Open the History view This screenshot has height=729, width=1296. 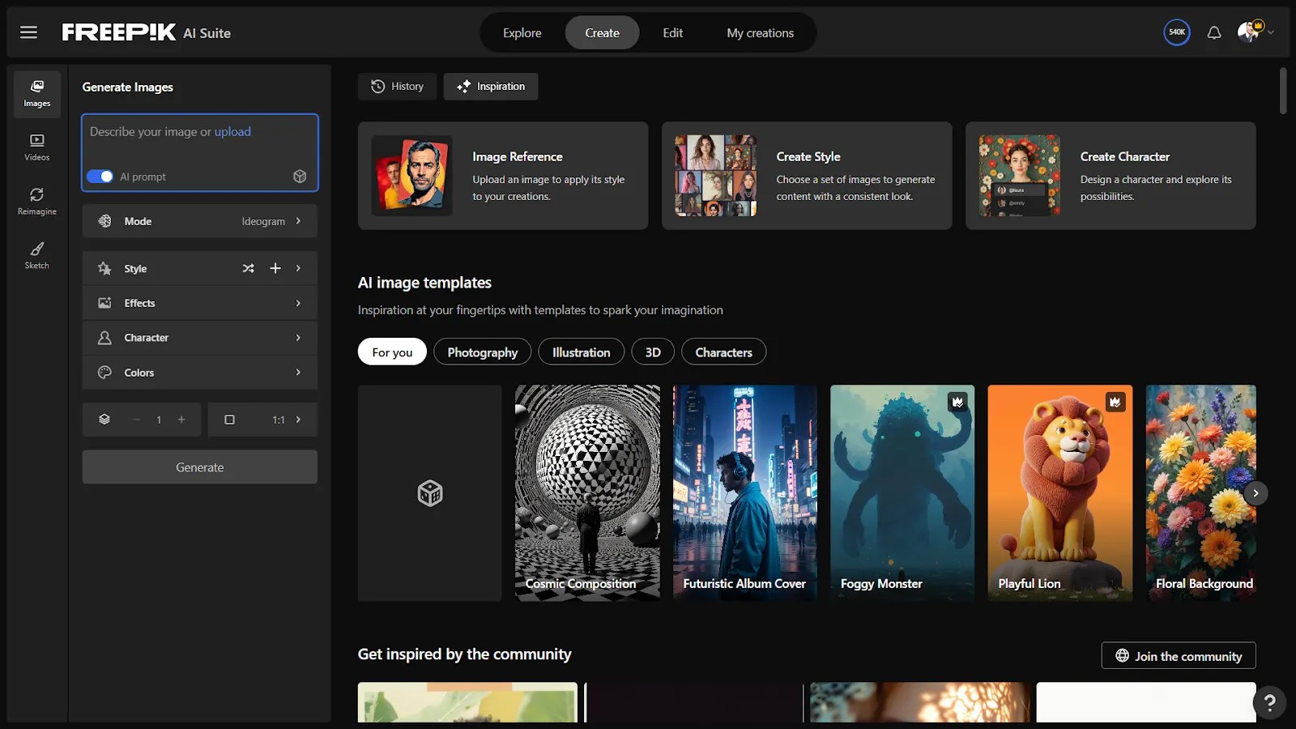397,86
